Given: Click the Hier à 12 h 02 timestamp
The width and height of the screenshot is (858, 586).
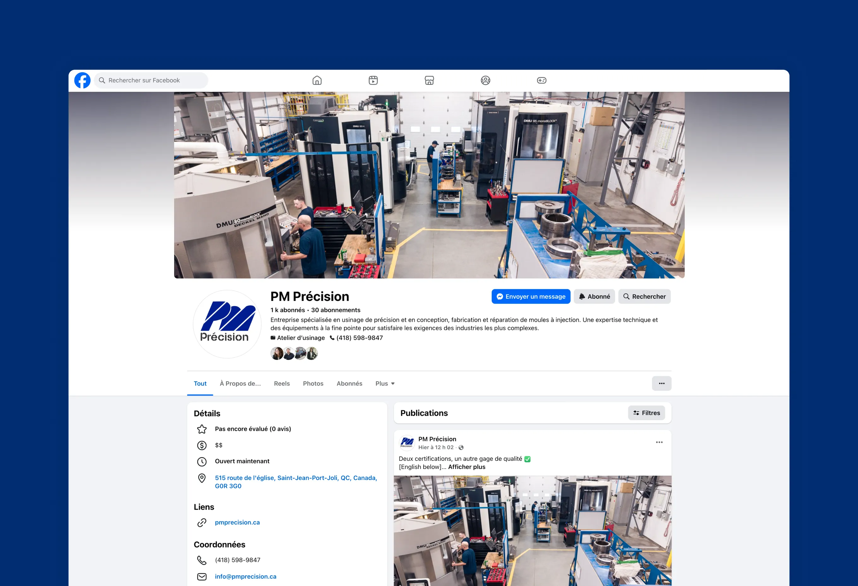Looking at the screenshot, I should [x=436, y=448].
